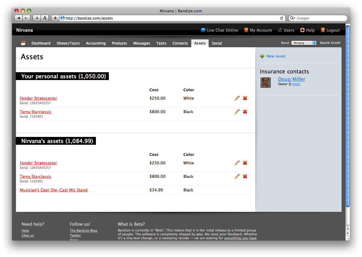Click Doug Miller's profile photo

click(265, 82)
